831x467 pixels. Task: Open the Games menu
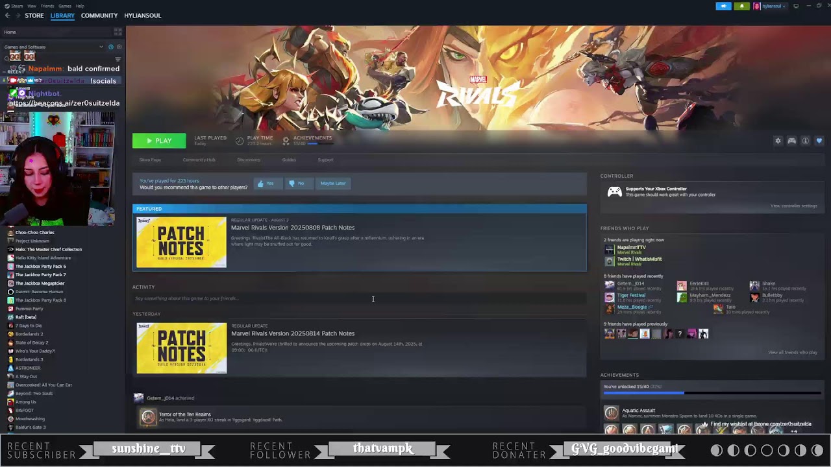click(65, 6)
